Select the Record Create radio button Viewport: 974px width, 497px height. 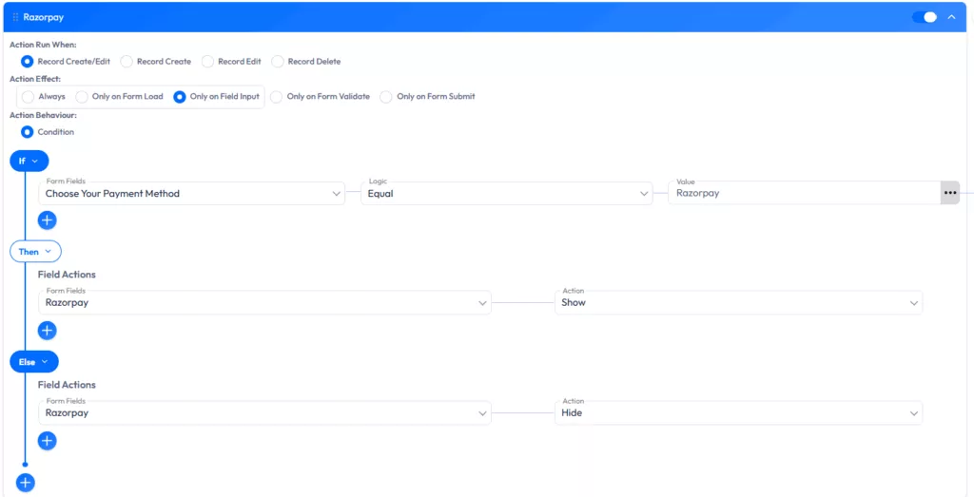(127, 62)
